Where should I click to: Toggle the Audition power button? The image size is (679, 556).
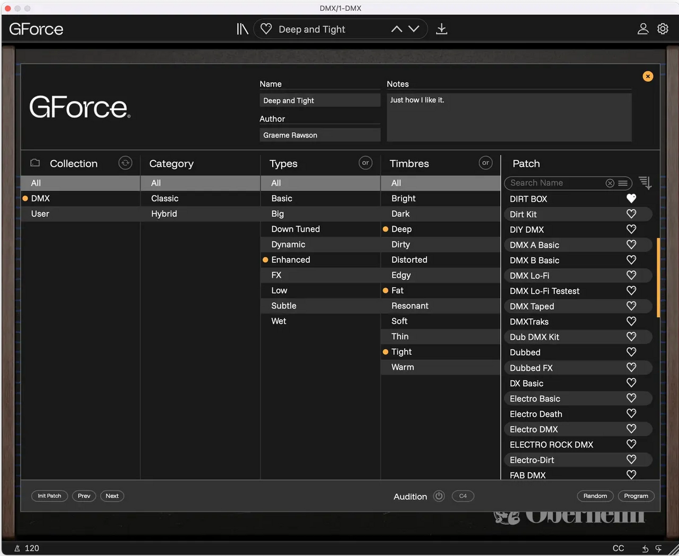pyautogui.click(x=439, y=496)
